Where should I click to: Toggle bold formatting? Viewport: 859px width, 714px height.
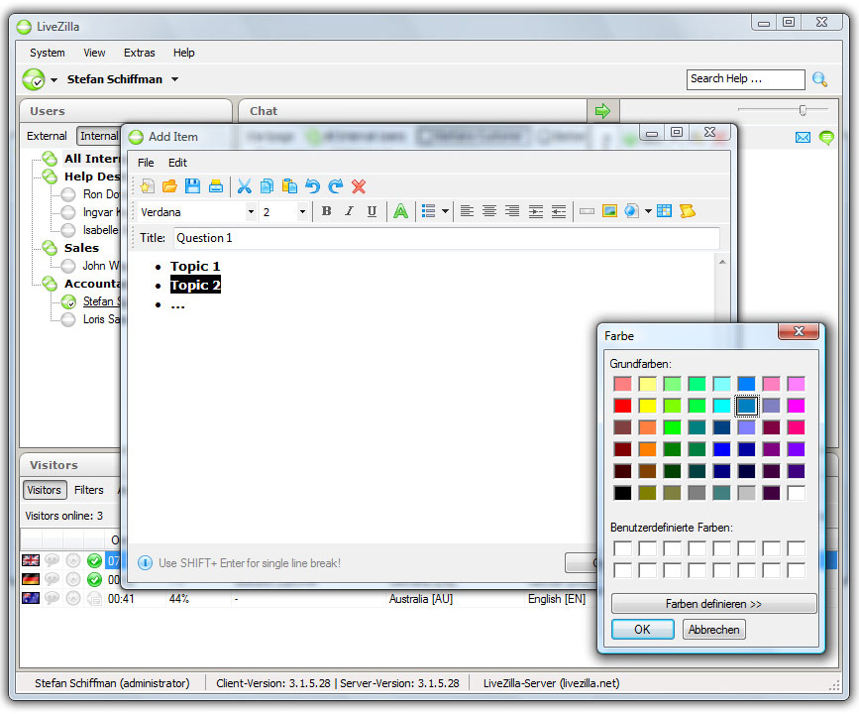(x=327, y=211)
